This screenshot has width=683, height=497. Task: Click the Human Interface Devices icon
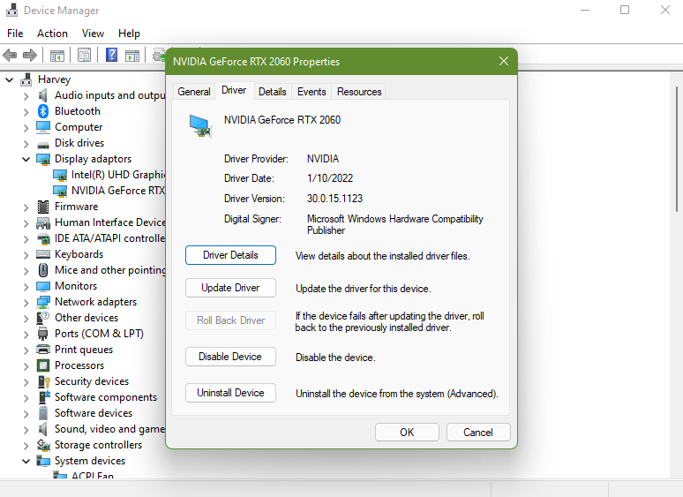pyautogui.click(x=43, y=223)
